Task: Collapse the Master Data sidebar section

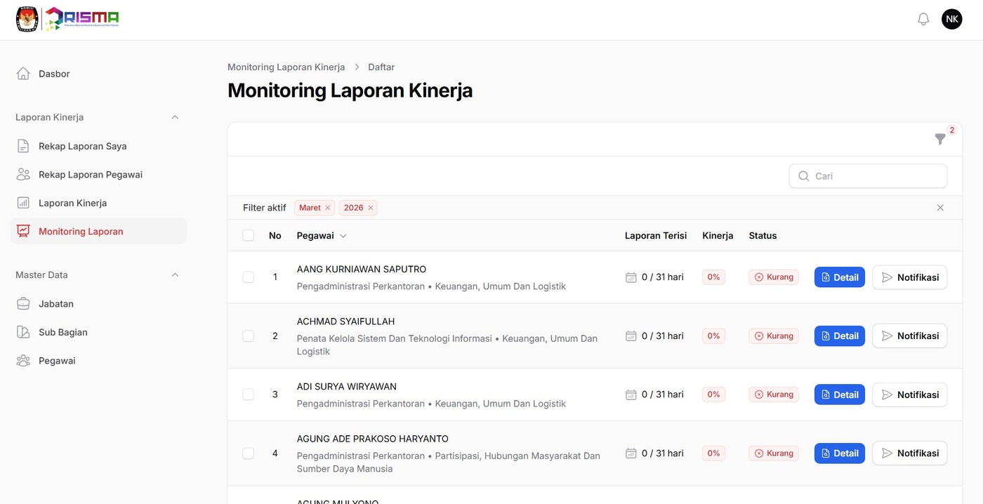Action: 175,275
